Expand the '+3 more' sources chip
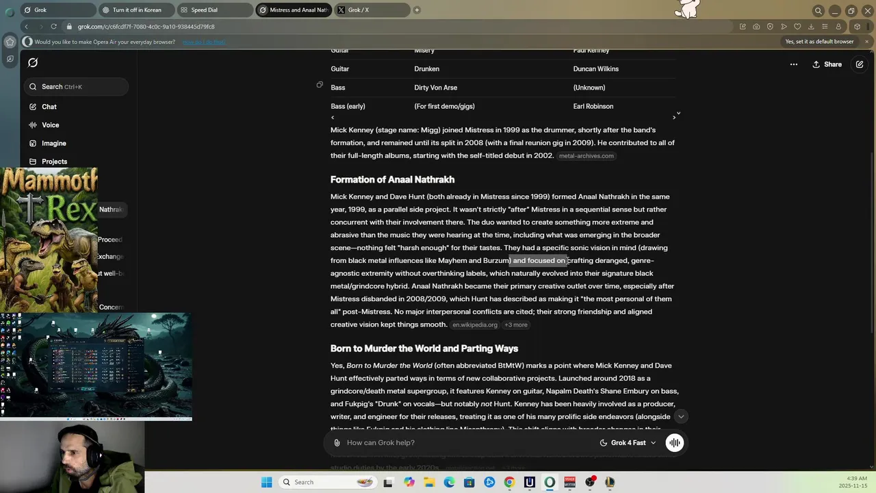 click(516, 325)
